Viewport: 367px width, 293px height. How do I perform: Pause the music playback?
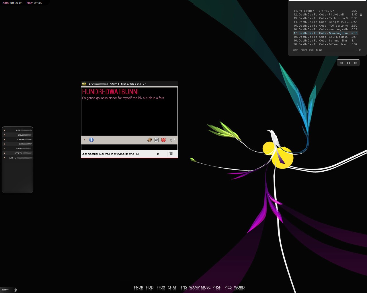[349, 63]
